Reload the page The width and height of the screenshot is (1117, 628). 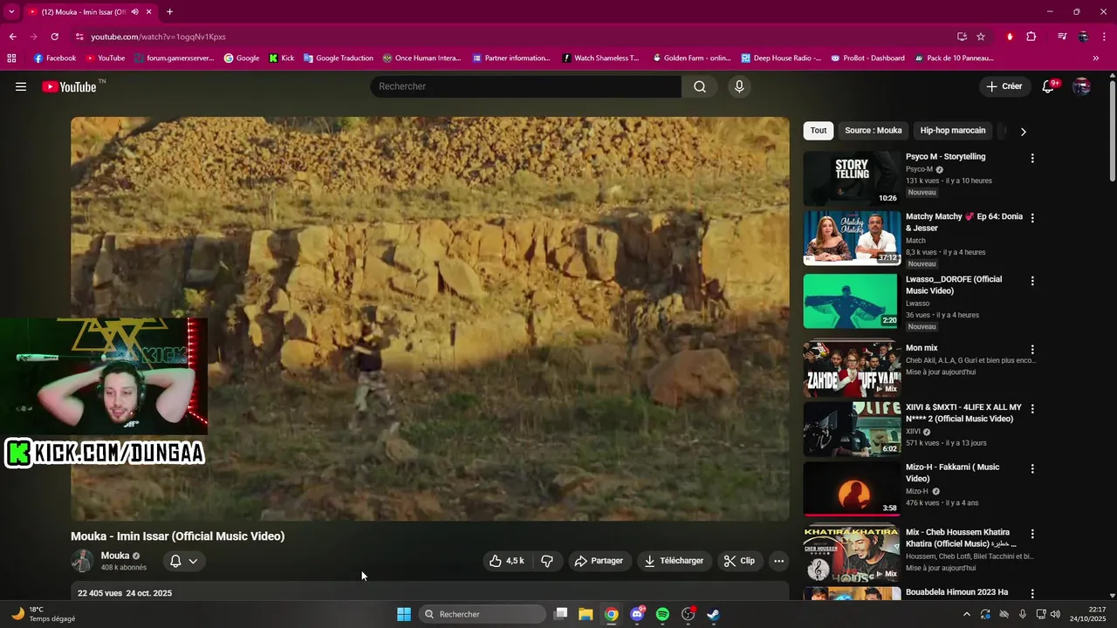(x=54, y=37)
